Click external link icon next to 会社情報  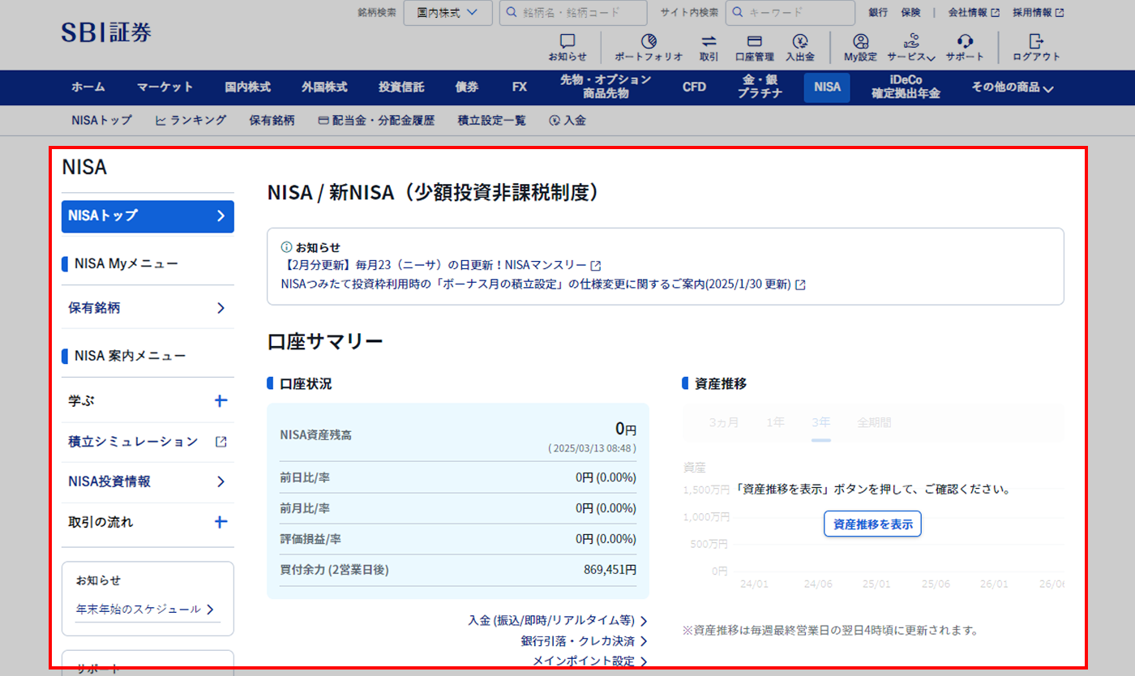996,13
